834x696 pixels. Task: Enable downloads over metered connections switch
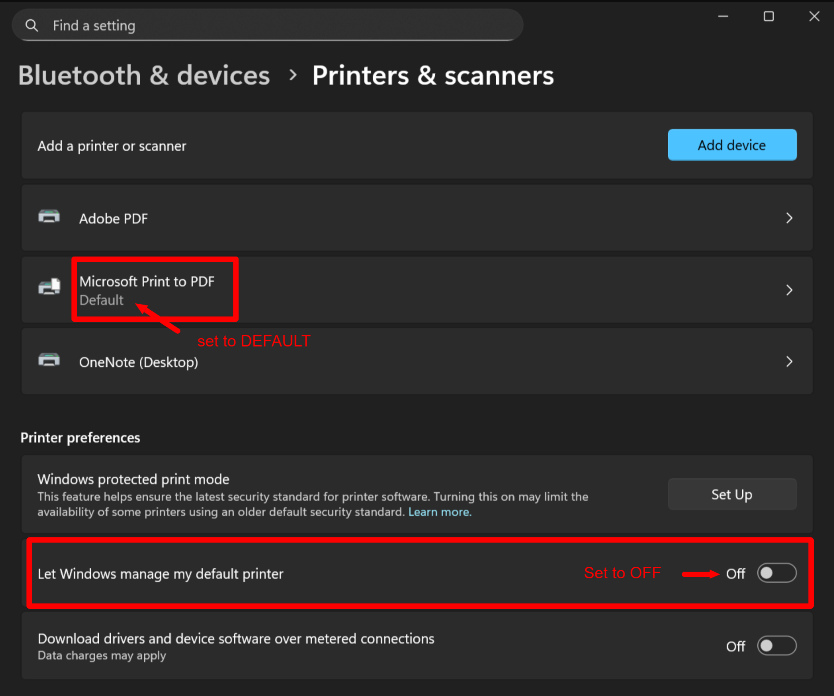(776, 646)
